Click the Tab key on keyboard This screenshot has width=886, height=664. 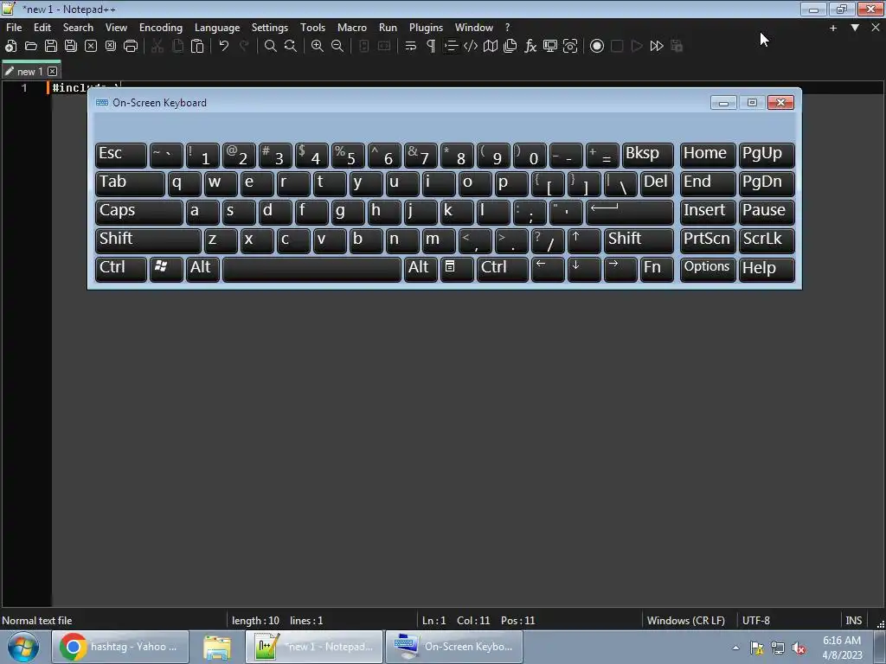130,183
